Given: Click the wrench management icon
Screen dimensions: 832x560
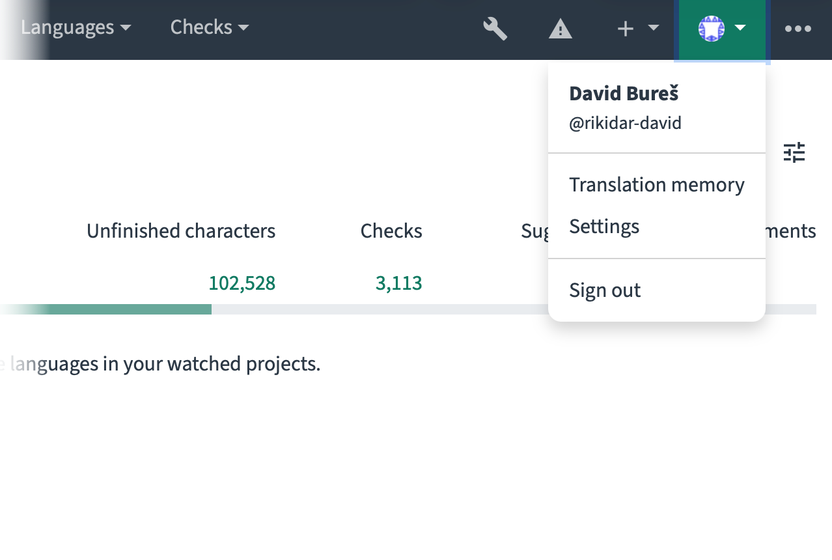Looking at the screenshot, I should coord(495,29).
